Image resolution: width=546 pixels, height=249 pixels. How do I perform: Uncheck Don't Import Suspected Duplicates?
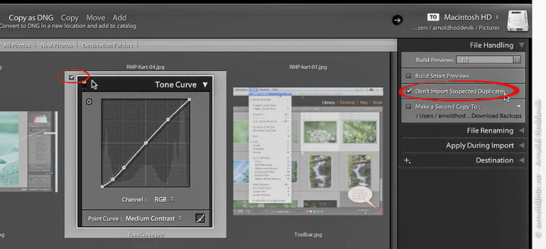(x=409, y=91)
